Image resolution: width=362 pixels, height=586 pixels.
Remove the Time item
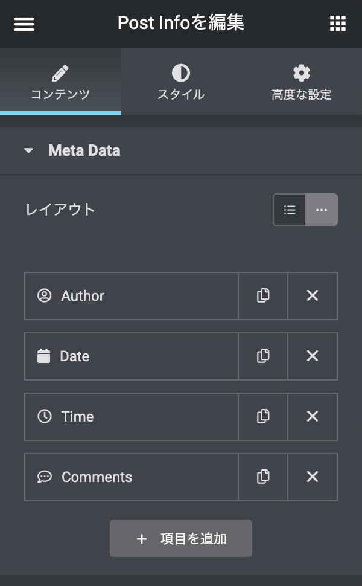(313, 417)
